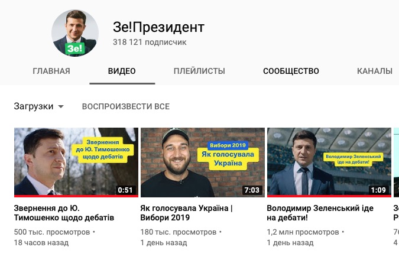Open Як голосувала Україна video thumbnail
399x260 pixels.
click(x=203, y=162)
